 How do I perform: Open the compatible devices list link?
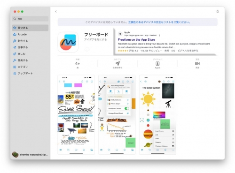(x=159, y=22)
